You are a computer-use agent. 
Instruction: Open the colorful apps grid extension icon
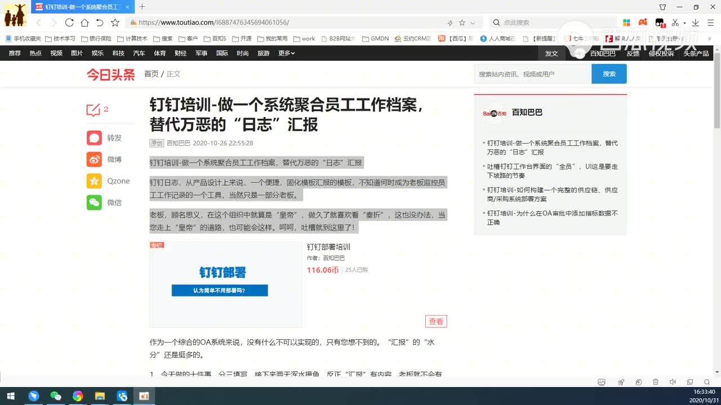626,22
